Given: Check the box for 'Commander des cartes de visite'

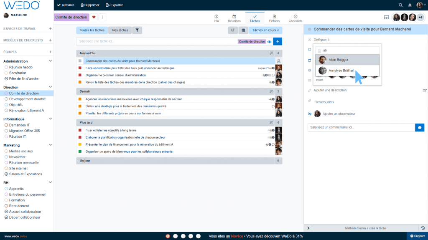Looking at the screenshot, I should (x=80, y=61).
